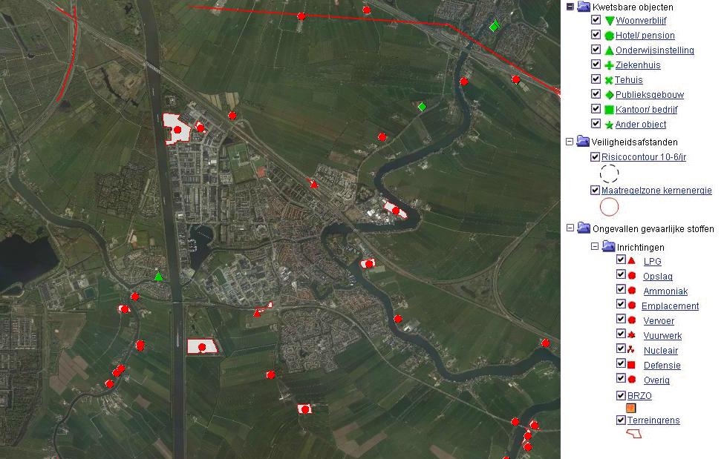
Task: Click the Nucleair legend symbol
Action: coord(631,349)
